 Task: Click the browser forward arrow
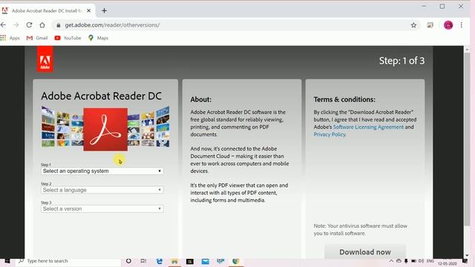(x=16, y=25)
